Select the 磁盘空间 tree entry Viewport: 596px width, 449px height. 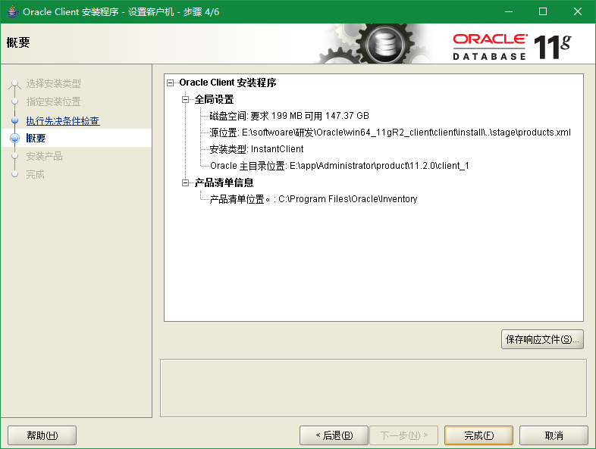pos(289,116)
